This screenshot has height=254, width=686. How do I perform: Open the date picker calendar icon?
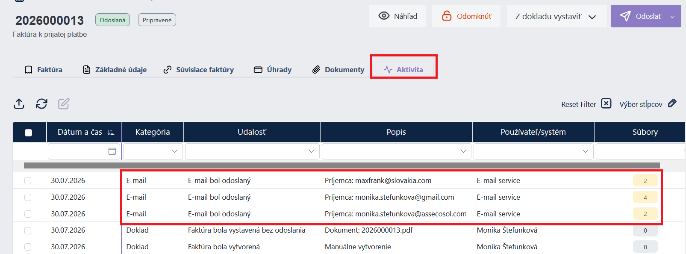(x=112, y=151)
